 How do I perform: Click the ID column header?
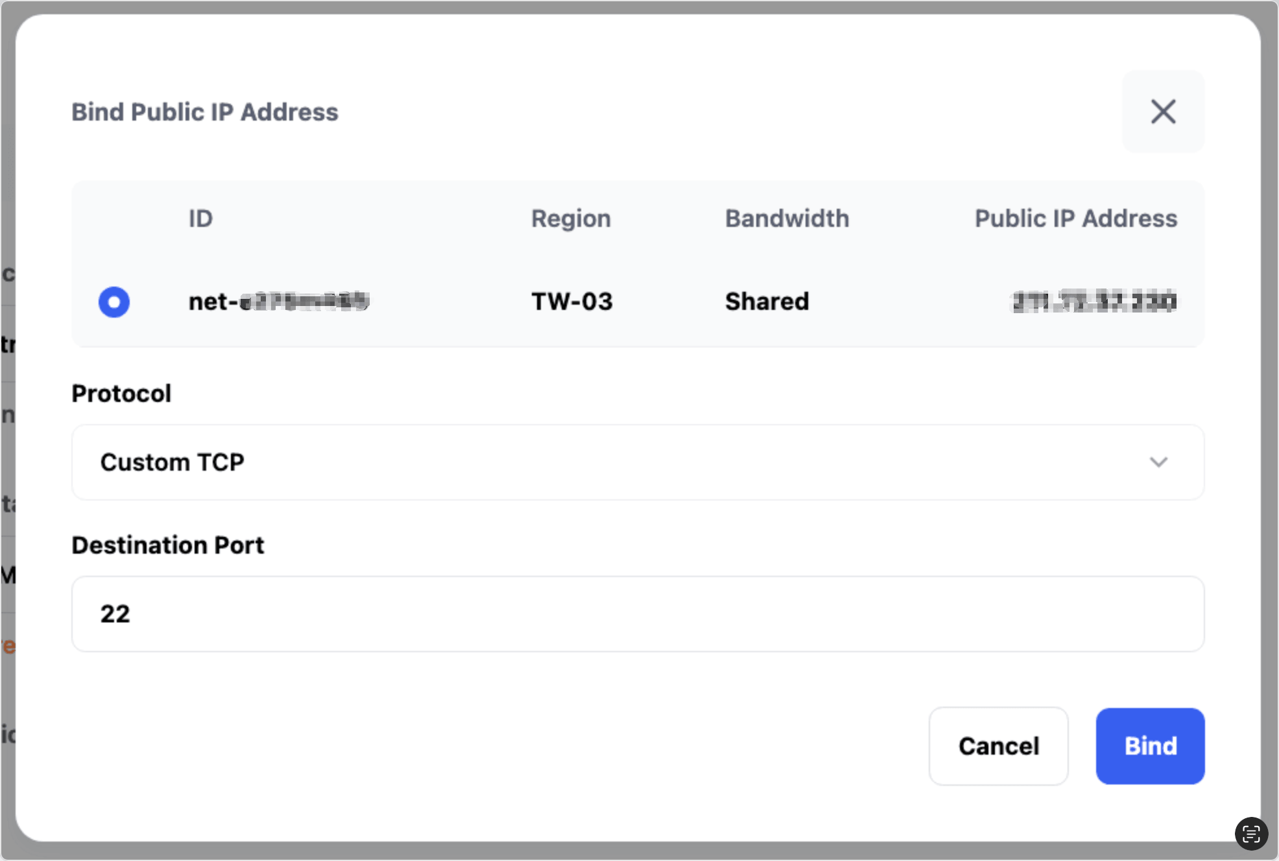200,218
